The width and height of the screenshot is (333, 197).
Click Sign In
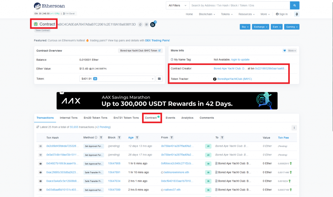pyautogui.click(x=282, y=14)
